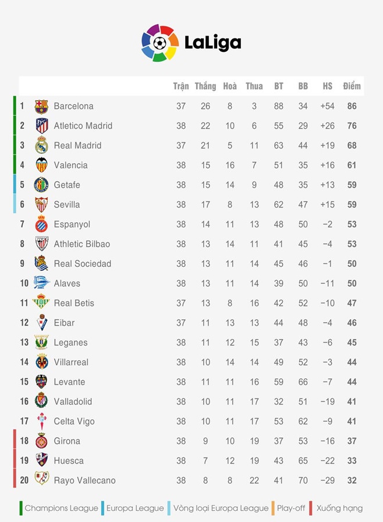
Task: Select the Europa League legend label
Action: (135, 509)
